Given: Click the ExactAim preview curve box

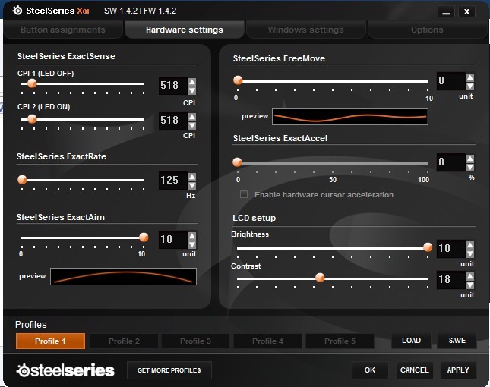Looking at the screenshot, I should coord(123,276).
